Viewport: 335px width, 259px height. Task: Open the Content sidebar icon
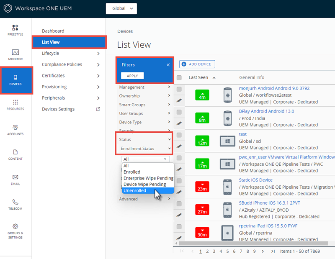pyautogui.click(x=15, y=152)
